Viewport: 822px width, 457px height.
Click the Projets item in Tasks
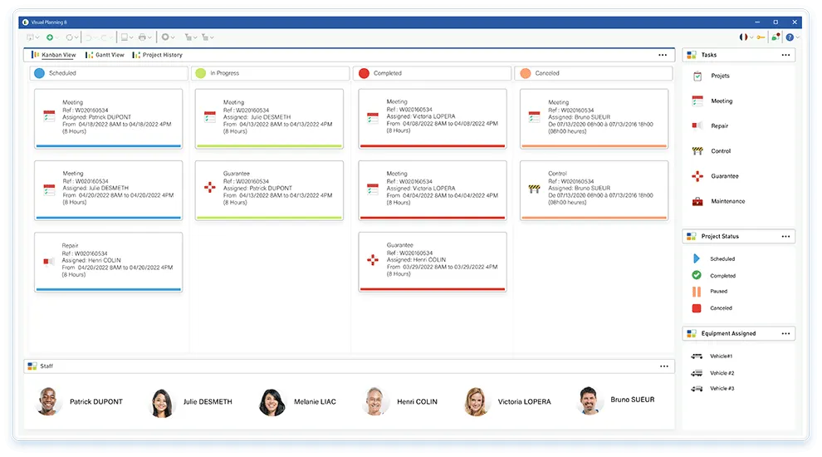pyautogui.click(x=719, y=76)
